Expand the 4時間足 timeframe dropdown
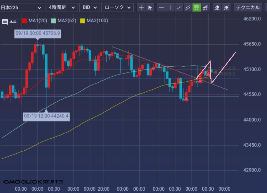 point(62,8)
